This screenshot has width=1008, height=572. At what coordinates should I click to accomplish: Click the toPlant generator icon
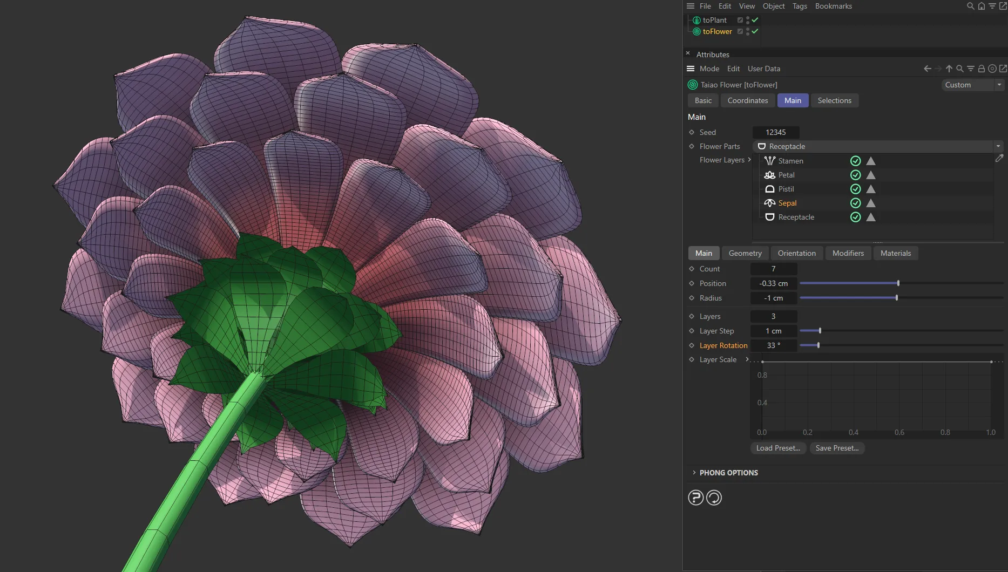click(x=696, y=20)
